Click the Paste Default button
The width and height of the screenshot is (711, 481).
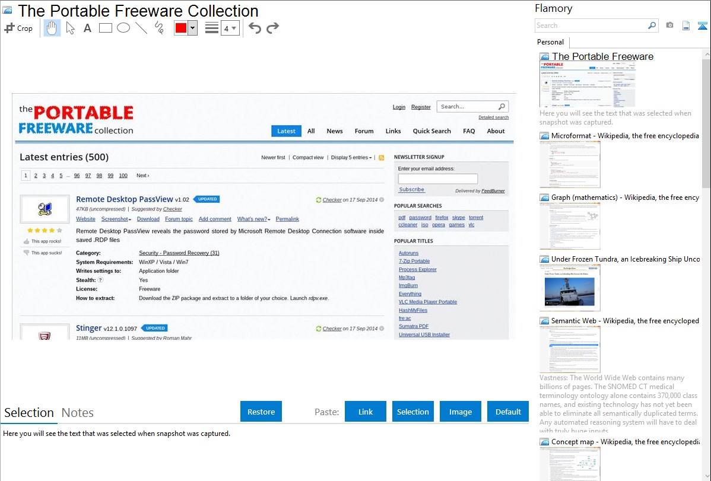tap(508, 412)
